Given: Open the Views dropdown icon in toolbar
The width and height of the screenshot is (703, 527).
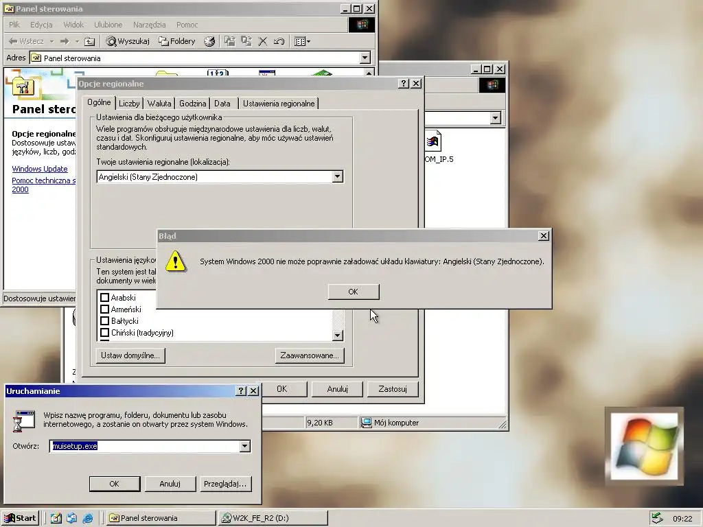Looking at the screenshot, I should [x=302, y=41].
